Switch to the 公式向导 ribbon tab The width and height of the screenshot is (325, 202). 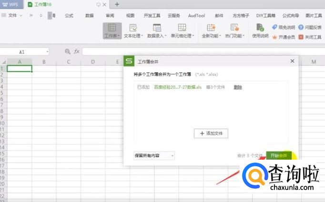[x=291, y=16]
